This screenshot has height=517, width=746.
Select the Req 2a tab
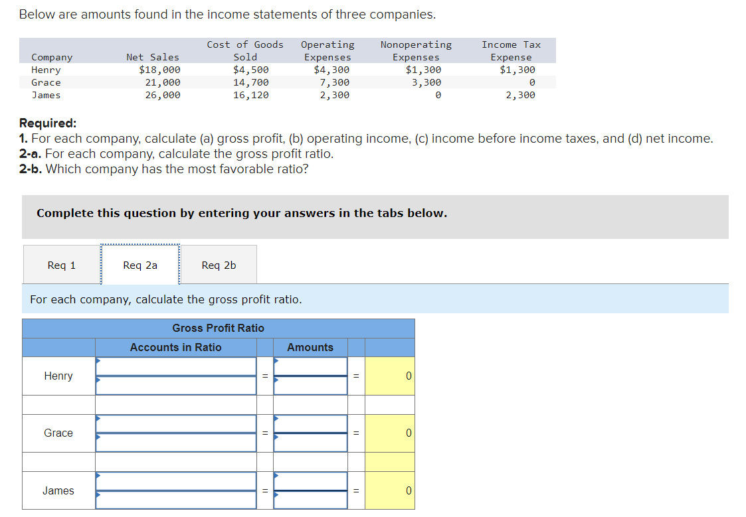(x=140, y=264)
